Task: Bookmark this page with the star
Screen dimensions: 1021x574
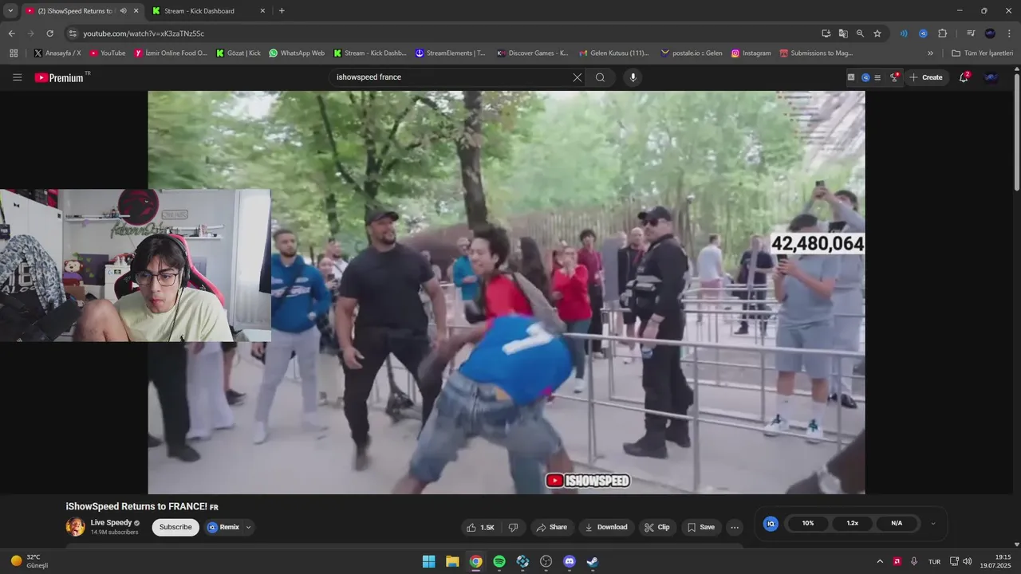Action: coord(877,33)
